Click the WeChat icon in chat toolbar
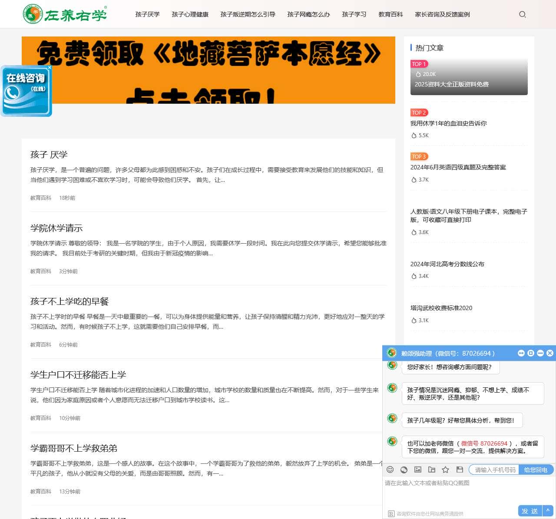The width and height of the screenshot is (556, 519). tap(404, 469)
